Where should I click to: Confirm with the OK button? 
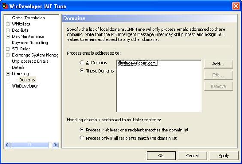tap(161, 155)
